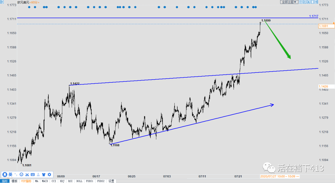Click the leftmost blue event dot

coord(29,7)
